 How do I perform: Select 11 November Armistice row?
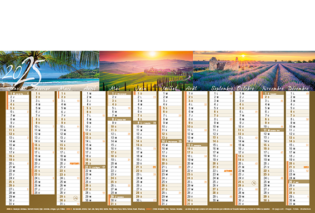pos(272,130)
